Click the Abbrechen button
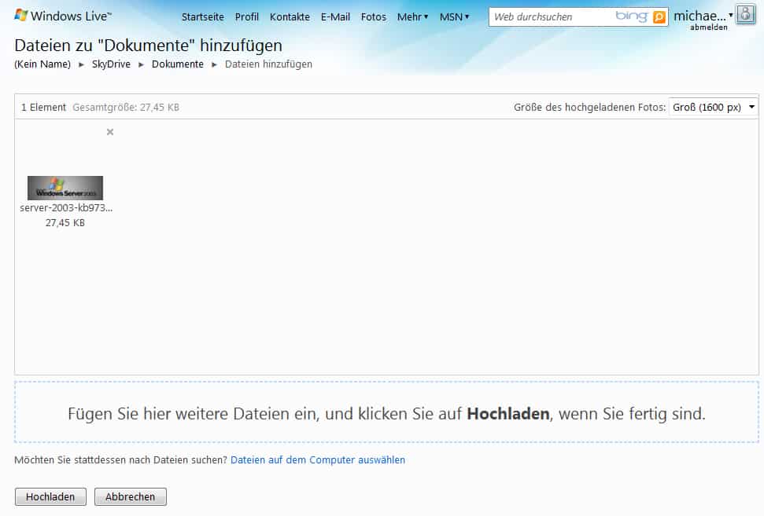The width and height of the screenshot is (764, 516). [x=130, y=496]
